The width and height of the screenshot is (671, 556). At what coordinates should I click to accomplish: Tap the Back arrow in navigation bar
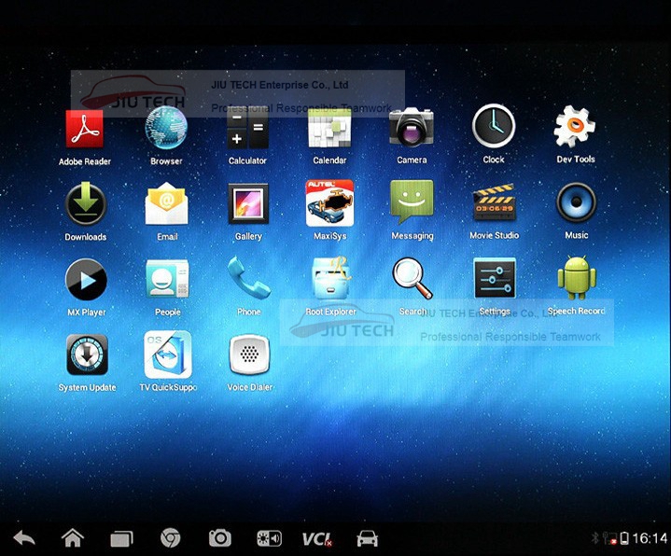[24, 538]
